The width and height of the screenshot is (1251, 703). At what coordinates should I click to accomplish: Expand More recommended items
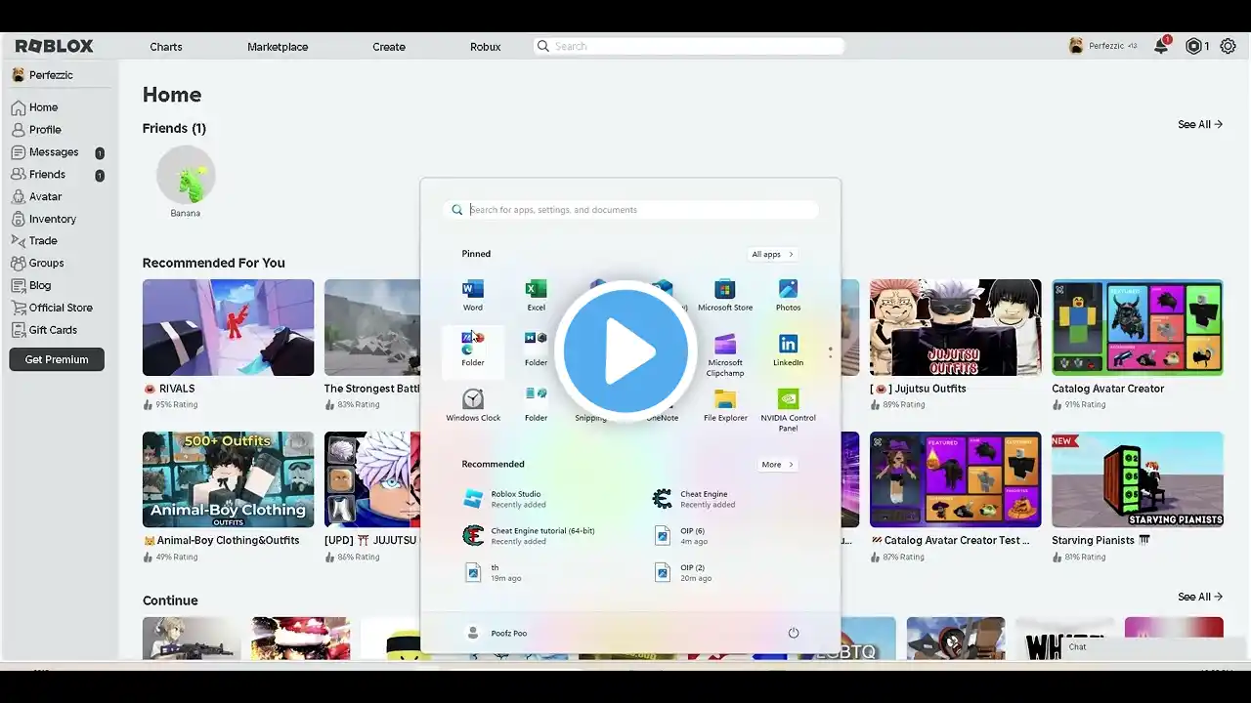777,465
